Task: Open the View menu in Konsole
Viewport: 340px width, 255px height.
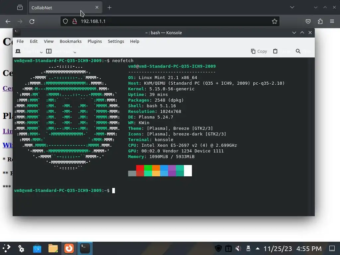Action: [x=48, y=41]
